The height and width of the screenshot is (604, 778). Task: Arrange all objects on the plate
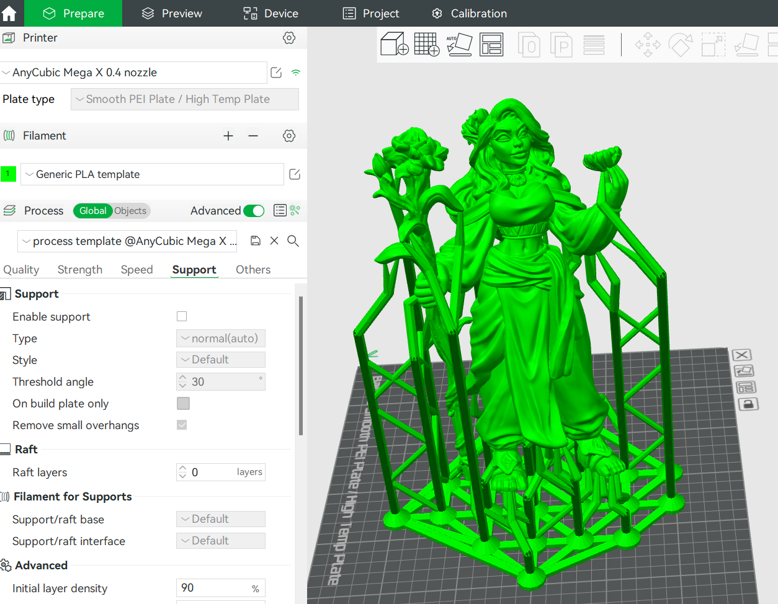[x=491, y=44]
